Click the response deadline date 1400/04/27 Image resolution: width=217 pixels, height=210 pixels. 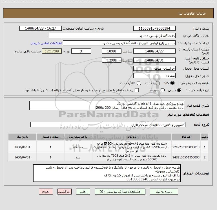[154, 51]
